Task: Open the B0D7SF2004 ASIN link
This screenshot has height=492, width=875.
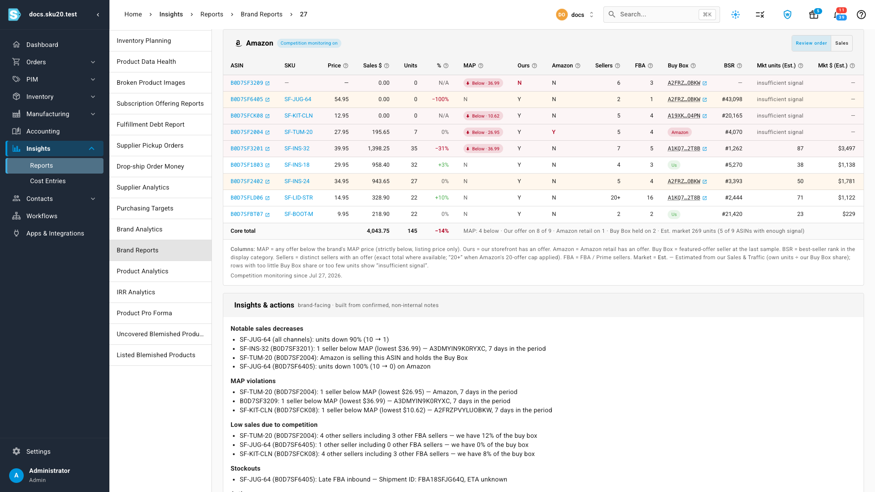Action: pos(247,132)
